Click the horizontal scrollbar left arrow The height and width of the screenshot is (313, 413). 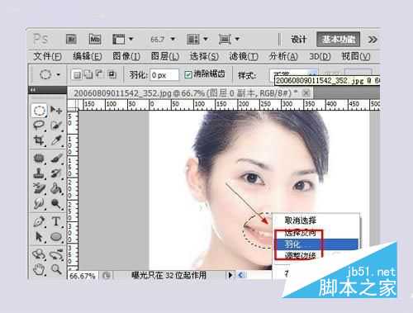pyautogui.click(x=241, y=275)
